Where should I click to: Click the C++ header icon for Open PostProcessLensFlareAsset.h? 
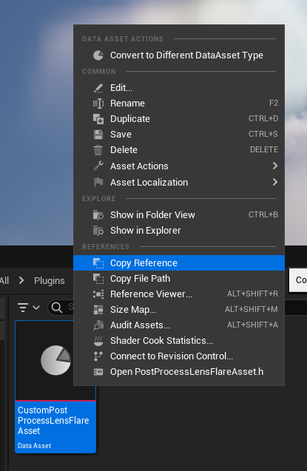point(98,372)
